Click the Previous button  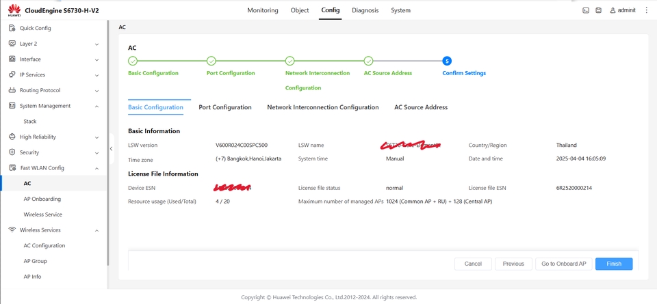[x=513, y=264]
